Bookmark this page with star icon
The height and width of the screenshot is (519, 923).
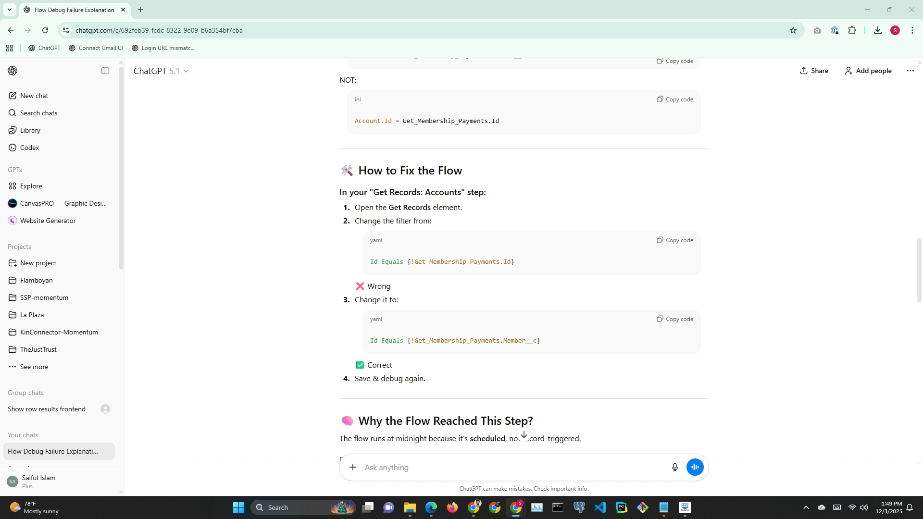tap(793, 30)
